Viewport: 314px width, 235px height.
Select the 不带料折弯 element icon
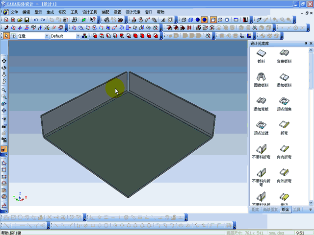261,151
